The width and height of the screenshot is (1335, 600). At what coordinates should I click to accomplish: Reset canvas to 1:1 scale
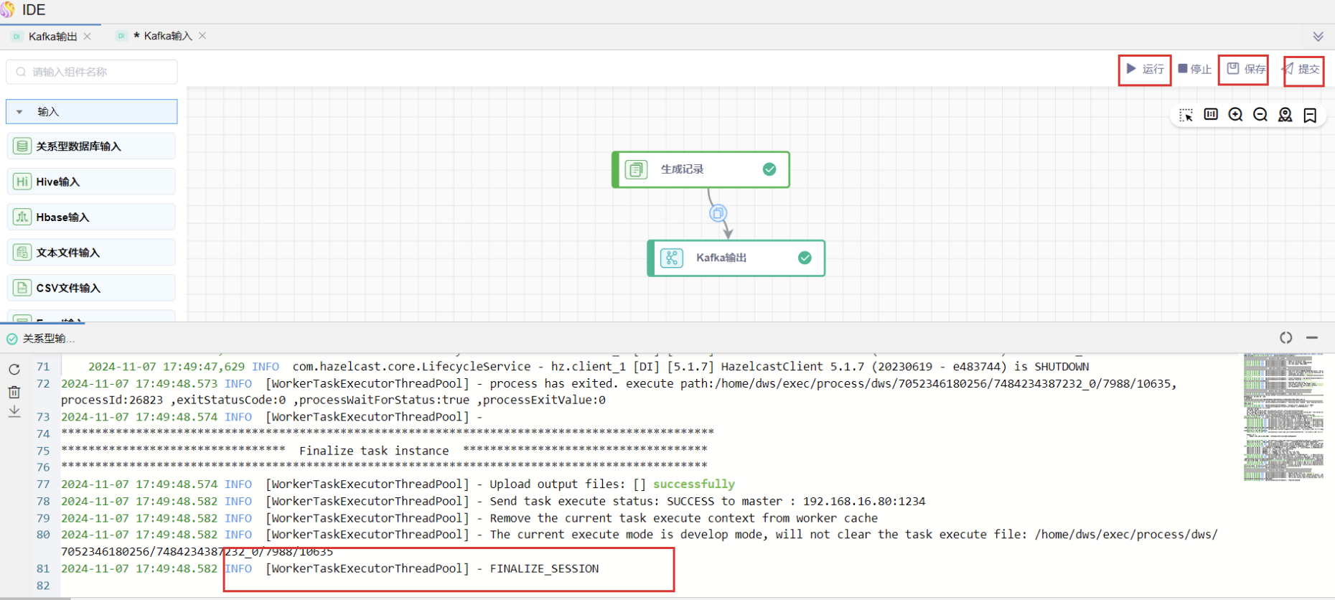pos(1211,115)
